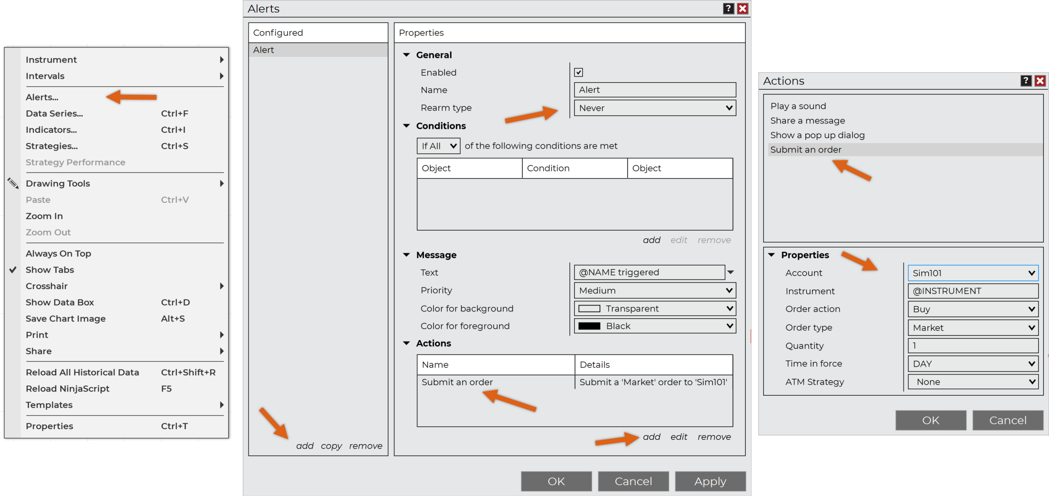Collapse the Conditions section
1049x496 pixels.
pyautogui.click(x=407, y=126)
